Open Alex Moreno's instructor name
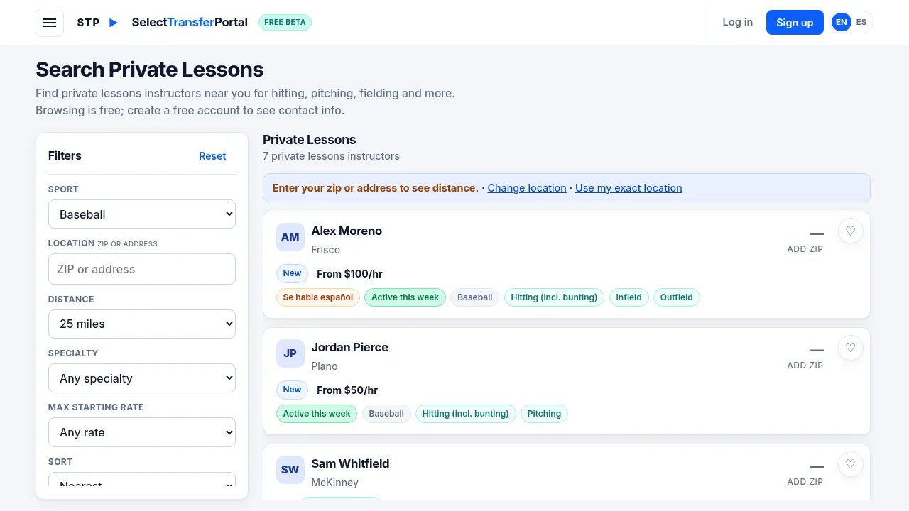This screenshot has width=909, height=511. pyautogui.click(x=347, y=231)
